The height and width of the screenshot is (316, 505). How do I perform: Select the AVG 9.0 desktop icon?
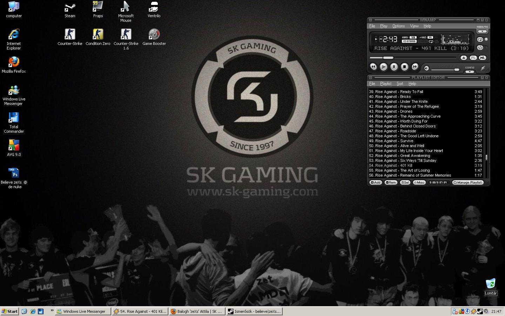point(14,148)
